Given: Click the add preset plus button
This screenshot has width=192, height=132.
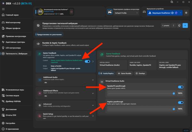Looking at the screenshot, I should tap(185, 26).
